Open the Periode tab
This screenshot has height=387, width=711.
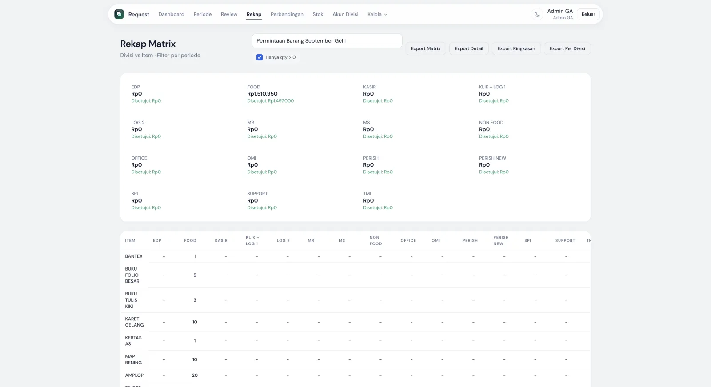203,14
